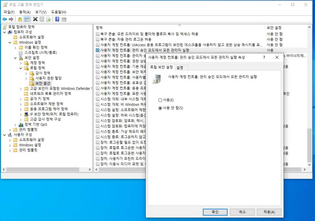Click the 사용자 권한 할당 folder icon
Image resolution: width=315 pixels, height=221 pixels.
pos(32,78)
